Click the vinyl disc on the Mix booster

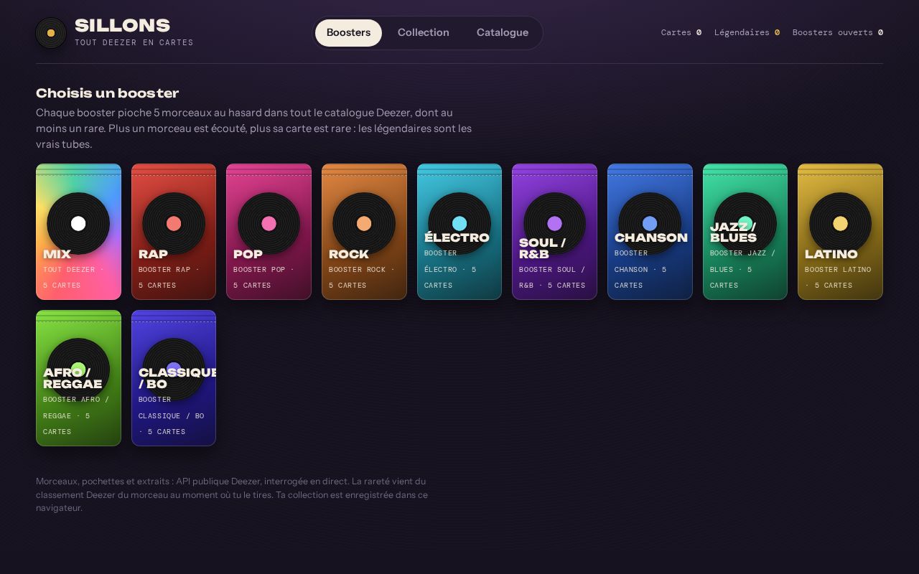pyautogui.click(x=78, y=223)
